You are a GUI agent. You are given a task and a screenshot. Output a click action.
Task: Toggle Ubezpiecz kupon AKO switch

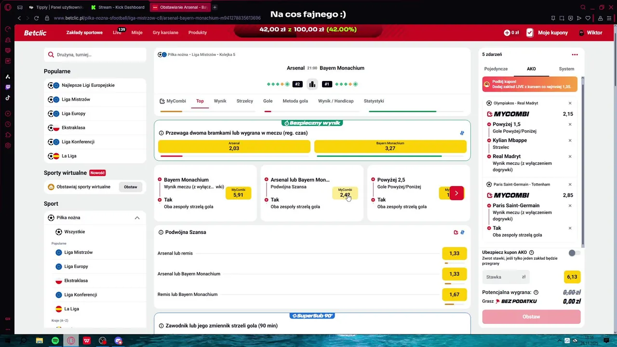574,253
